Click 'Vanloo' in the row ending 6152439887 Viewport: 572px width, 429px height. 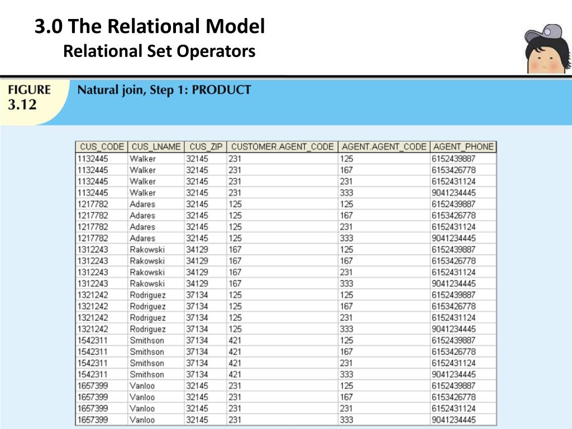142,385
